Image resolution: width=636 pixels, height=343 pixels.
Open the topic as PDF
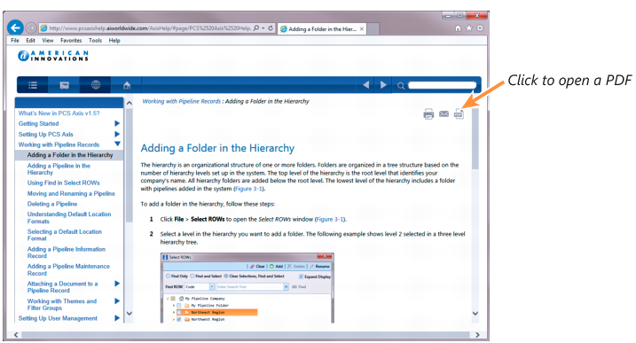tap(459, 114)
